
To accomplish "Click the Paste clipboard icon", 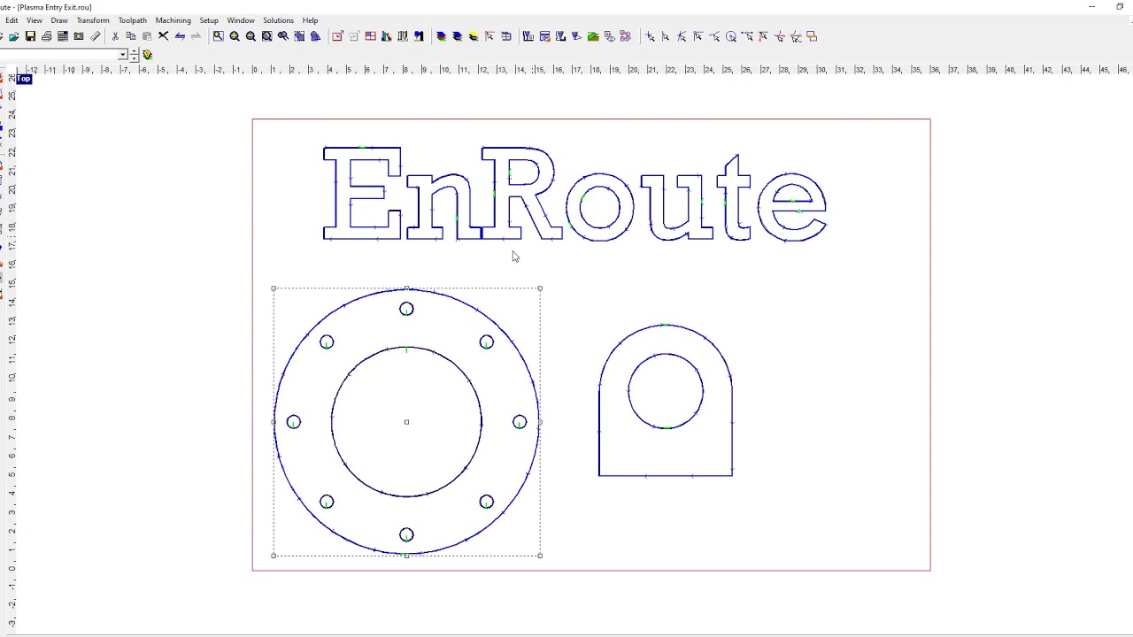I will pyautogui.click(x=147, y=36).
